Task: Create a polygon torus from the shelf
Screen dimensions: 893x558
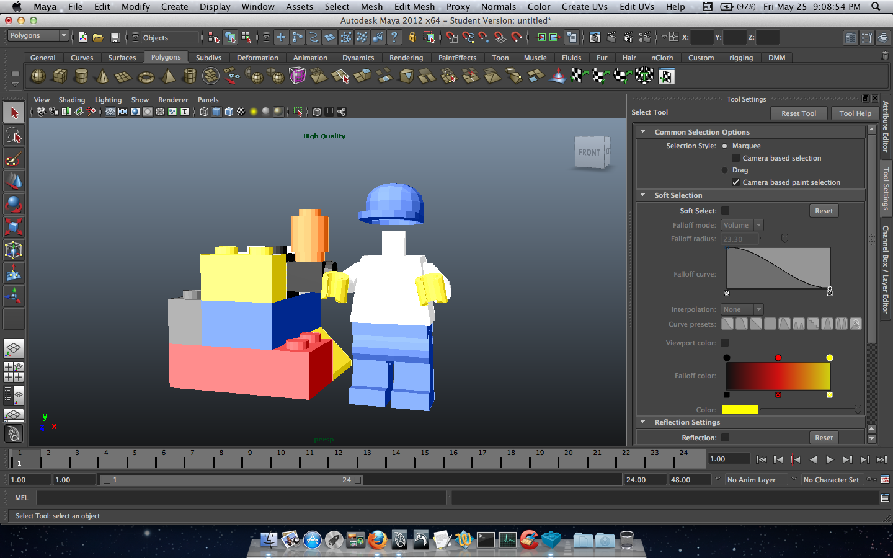Action: (x=146, y=77)
